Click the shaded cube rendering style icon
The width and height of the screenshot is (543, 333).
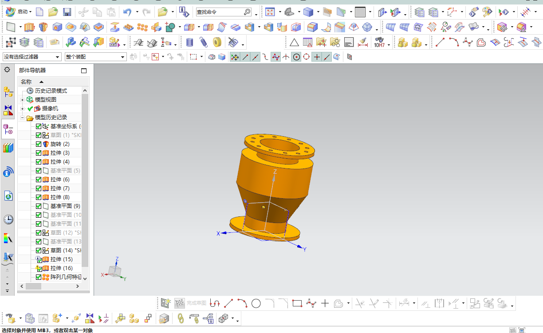click(308, 12)
